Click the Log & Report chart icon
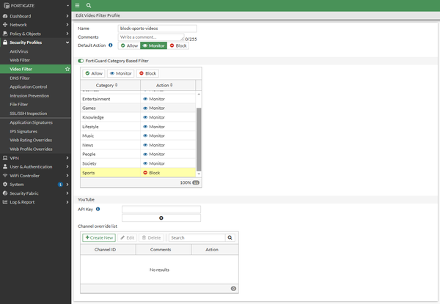 coord(5,202)
